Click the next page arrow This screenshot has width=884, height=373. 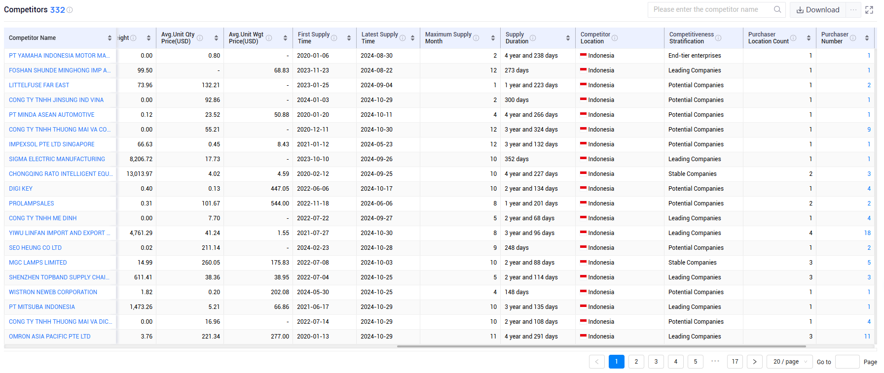755,362
